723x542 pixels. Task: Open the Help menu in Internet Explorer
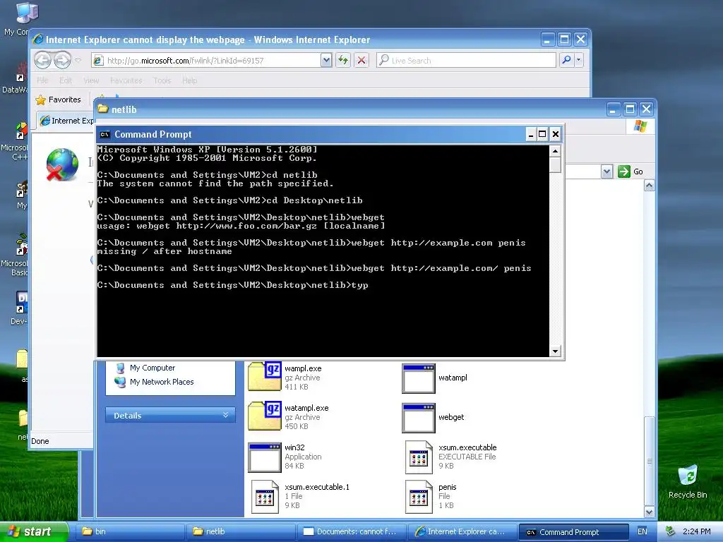coord(189,80)
